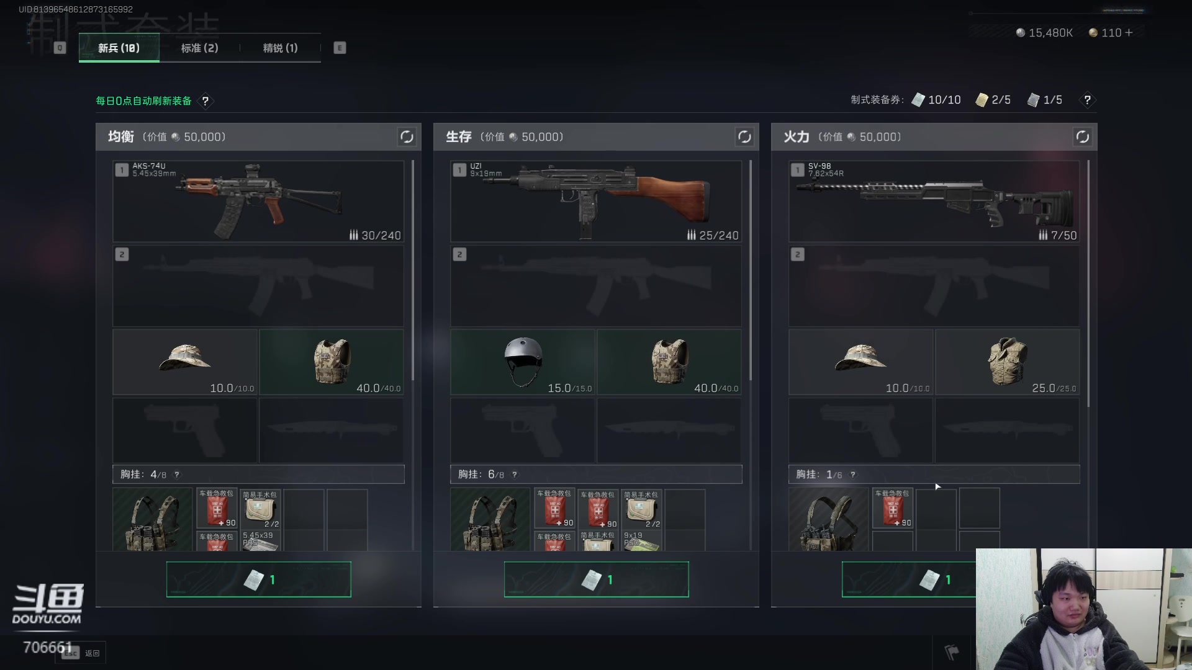
Task: Select the SV-98 sniper rifle slot
Action: click(934, 202)
